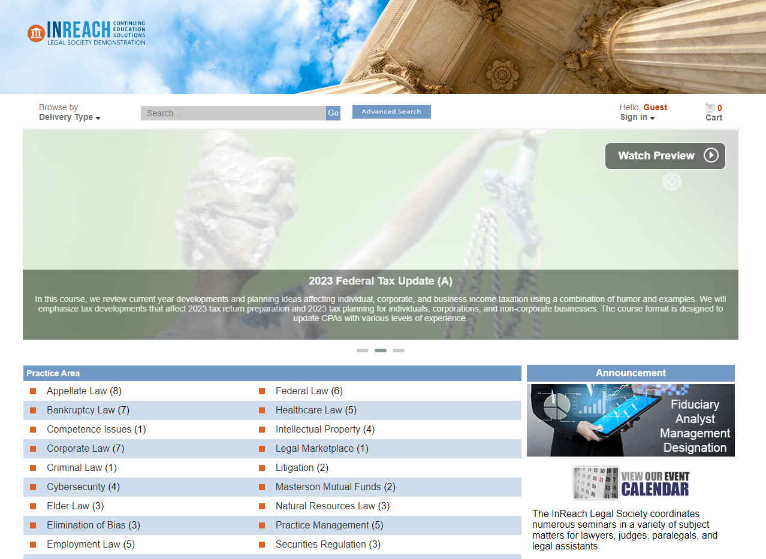Select the second carousel slide indicator
The height and width of the screenshot is (559, 766).
381,350
